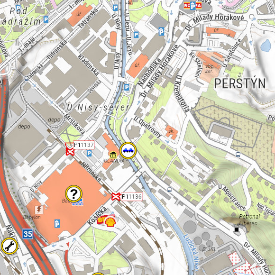
Task: Click the route 35 road shield
Action: 28,234
